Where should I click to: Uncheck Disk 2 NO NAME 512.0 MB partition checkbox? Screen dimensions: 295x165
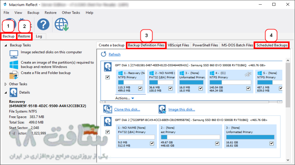pyautogui.click(x=152, y=144)
